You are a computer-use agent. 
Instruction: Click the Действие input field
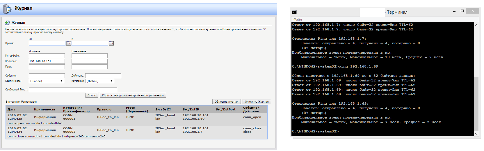coord(103,76)
